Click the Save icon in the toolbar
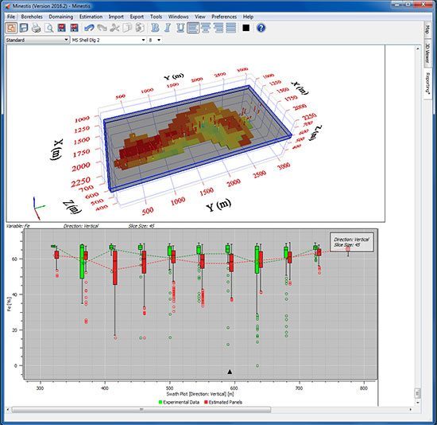 24,28
